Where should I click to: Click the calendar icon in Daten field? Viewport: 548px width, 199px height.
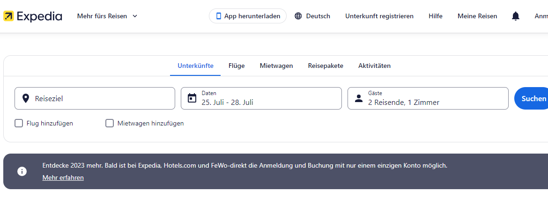point(192,98)
